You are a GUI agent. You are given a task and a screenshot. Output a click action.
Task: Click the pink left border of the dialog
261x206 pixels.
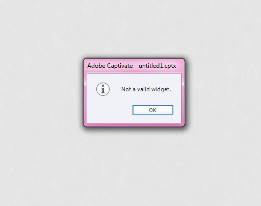coord(85,98)
